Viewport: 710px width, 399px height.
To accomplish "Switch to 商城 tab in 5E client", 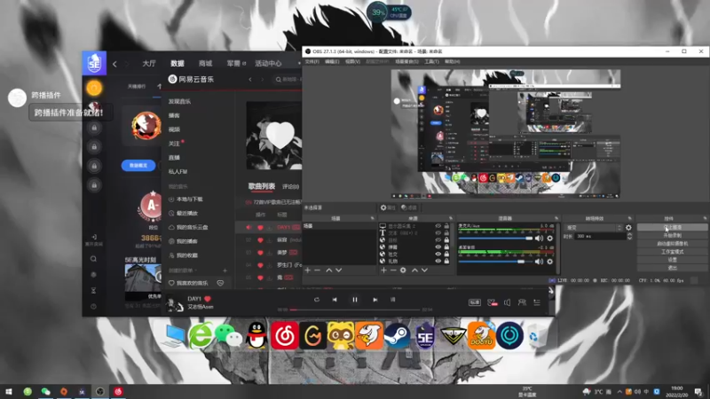I will tap(205, 63).
